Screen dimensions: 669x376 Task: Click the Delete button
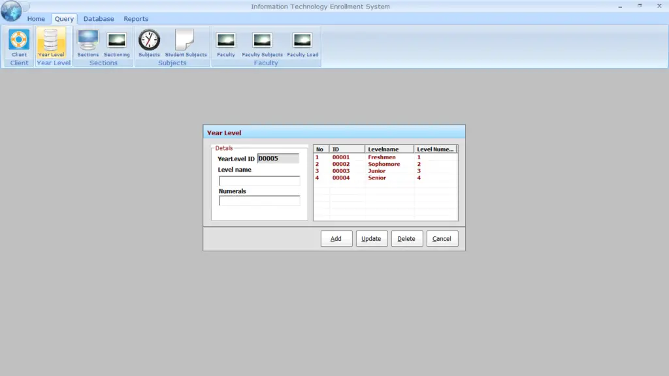click(406, 238)
